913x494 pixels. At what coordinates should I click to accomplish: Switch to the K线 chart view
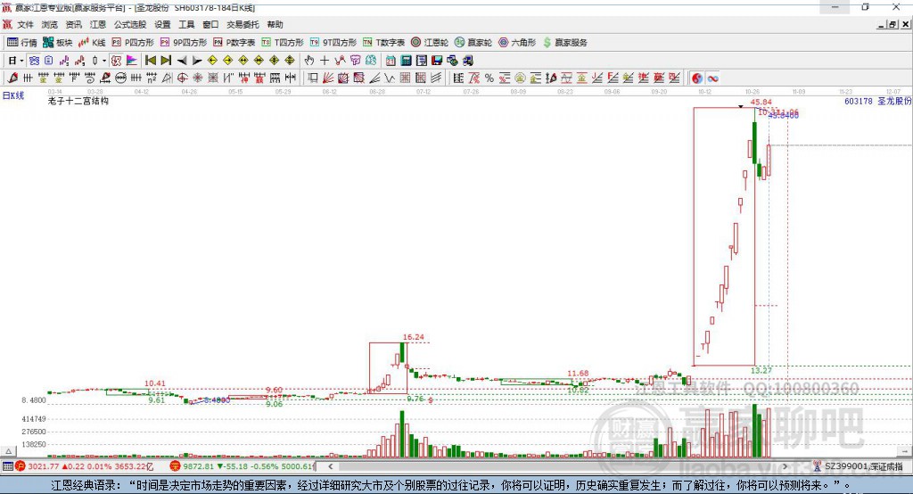[92, 43]
